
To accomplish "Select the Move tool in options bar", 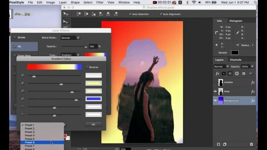I will pyautogui.click(x=66, y=14).
